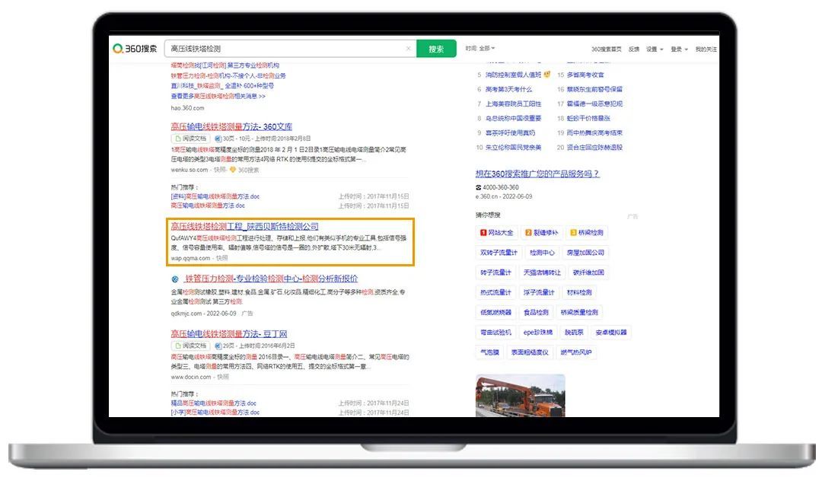This screenshot has height=478, width=822.
Task: Go to 360搜索首页 link
Action: [x=607, y=49]
